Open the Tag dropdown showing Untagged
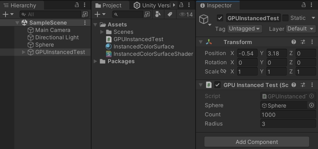Viewport: 318px width, 149px height. pos(244,29)
